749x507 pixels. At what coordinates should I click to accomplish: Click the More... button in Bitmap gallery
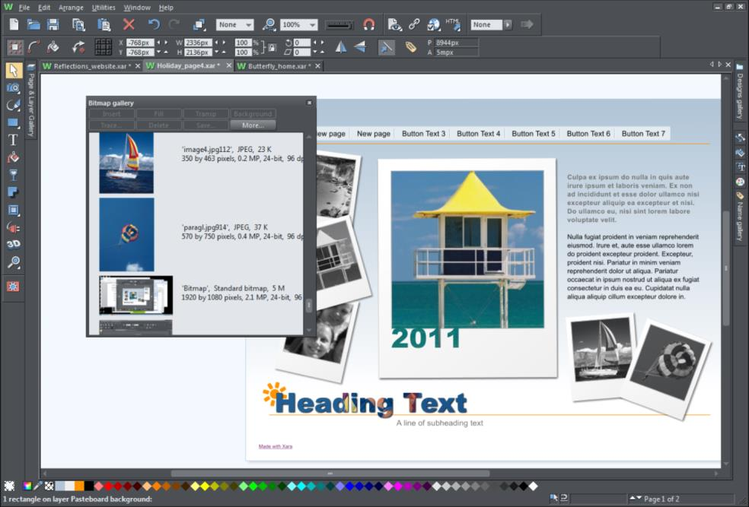click(253, 125)
